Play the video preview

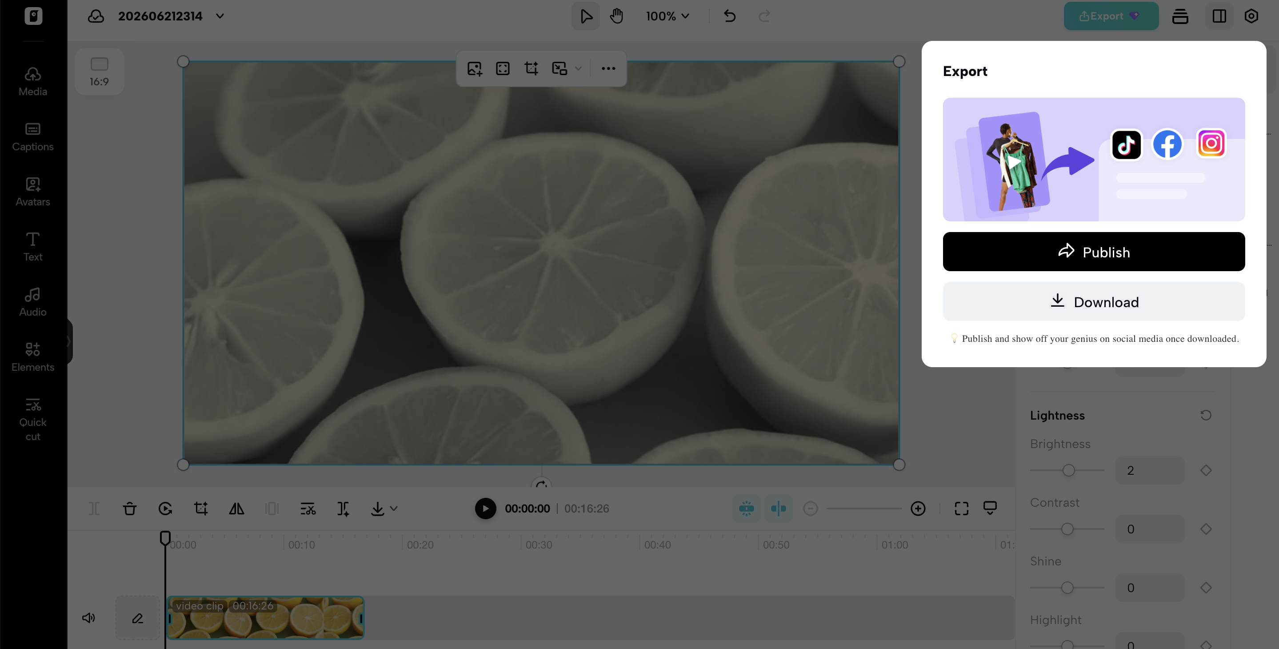click(485, 509)
